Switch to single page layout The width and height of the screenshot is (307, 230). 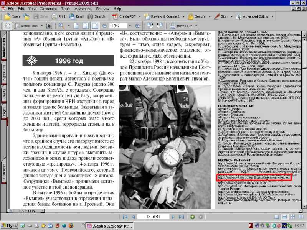[276, 217]
